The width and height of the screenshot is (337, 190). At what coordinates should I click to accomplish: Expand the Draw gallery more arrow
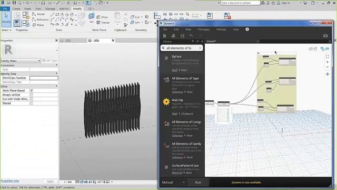pyautogui.click(x=76, y=25)
